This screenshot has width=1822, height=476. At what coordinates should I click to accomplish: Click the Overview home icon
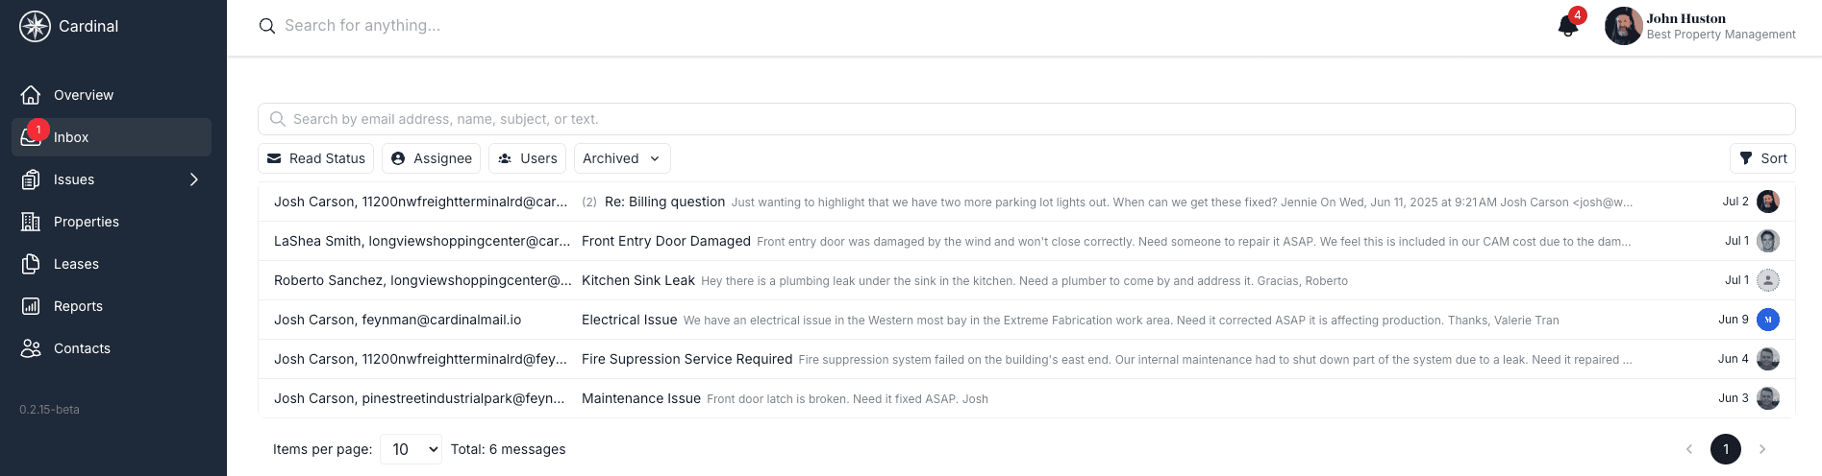[x=31, y=95]
